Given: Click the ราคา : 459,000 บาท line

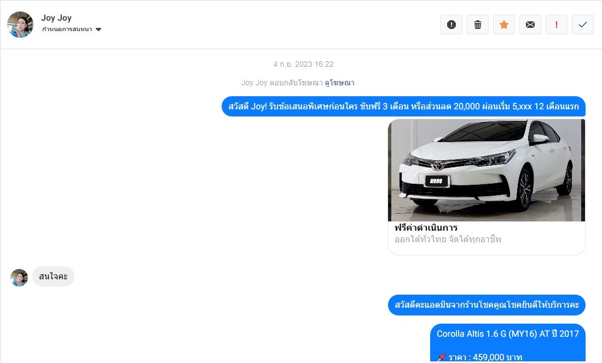Looking at the screenshot, I should click(480, 357).
